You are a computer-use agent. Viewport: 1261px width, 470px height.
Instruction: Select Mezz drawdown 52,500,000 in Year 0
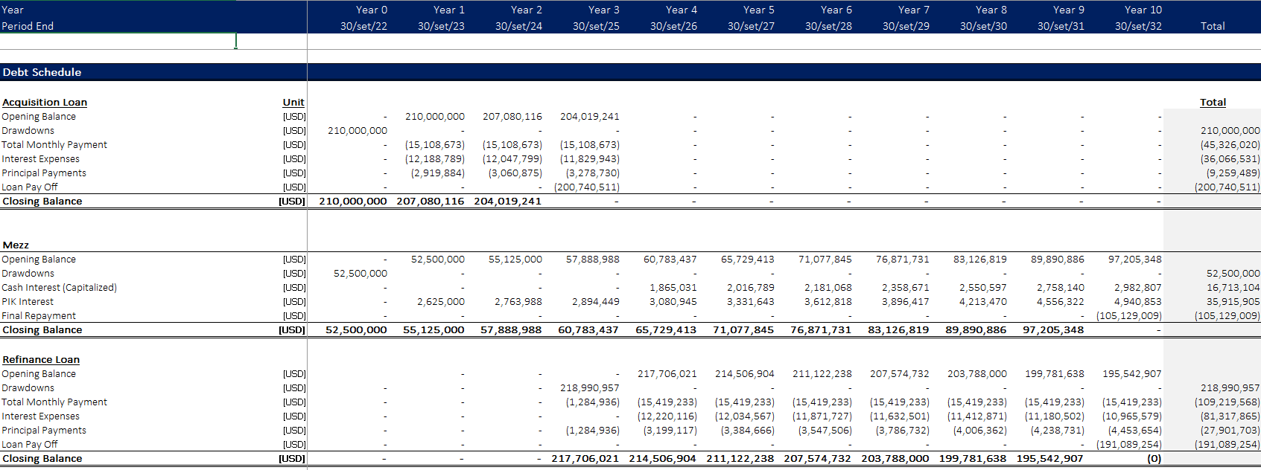(360, 274)
